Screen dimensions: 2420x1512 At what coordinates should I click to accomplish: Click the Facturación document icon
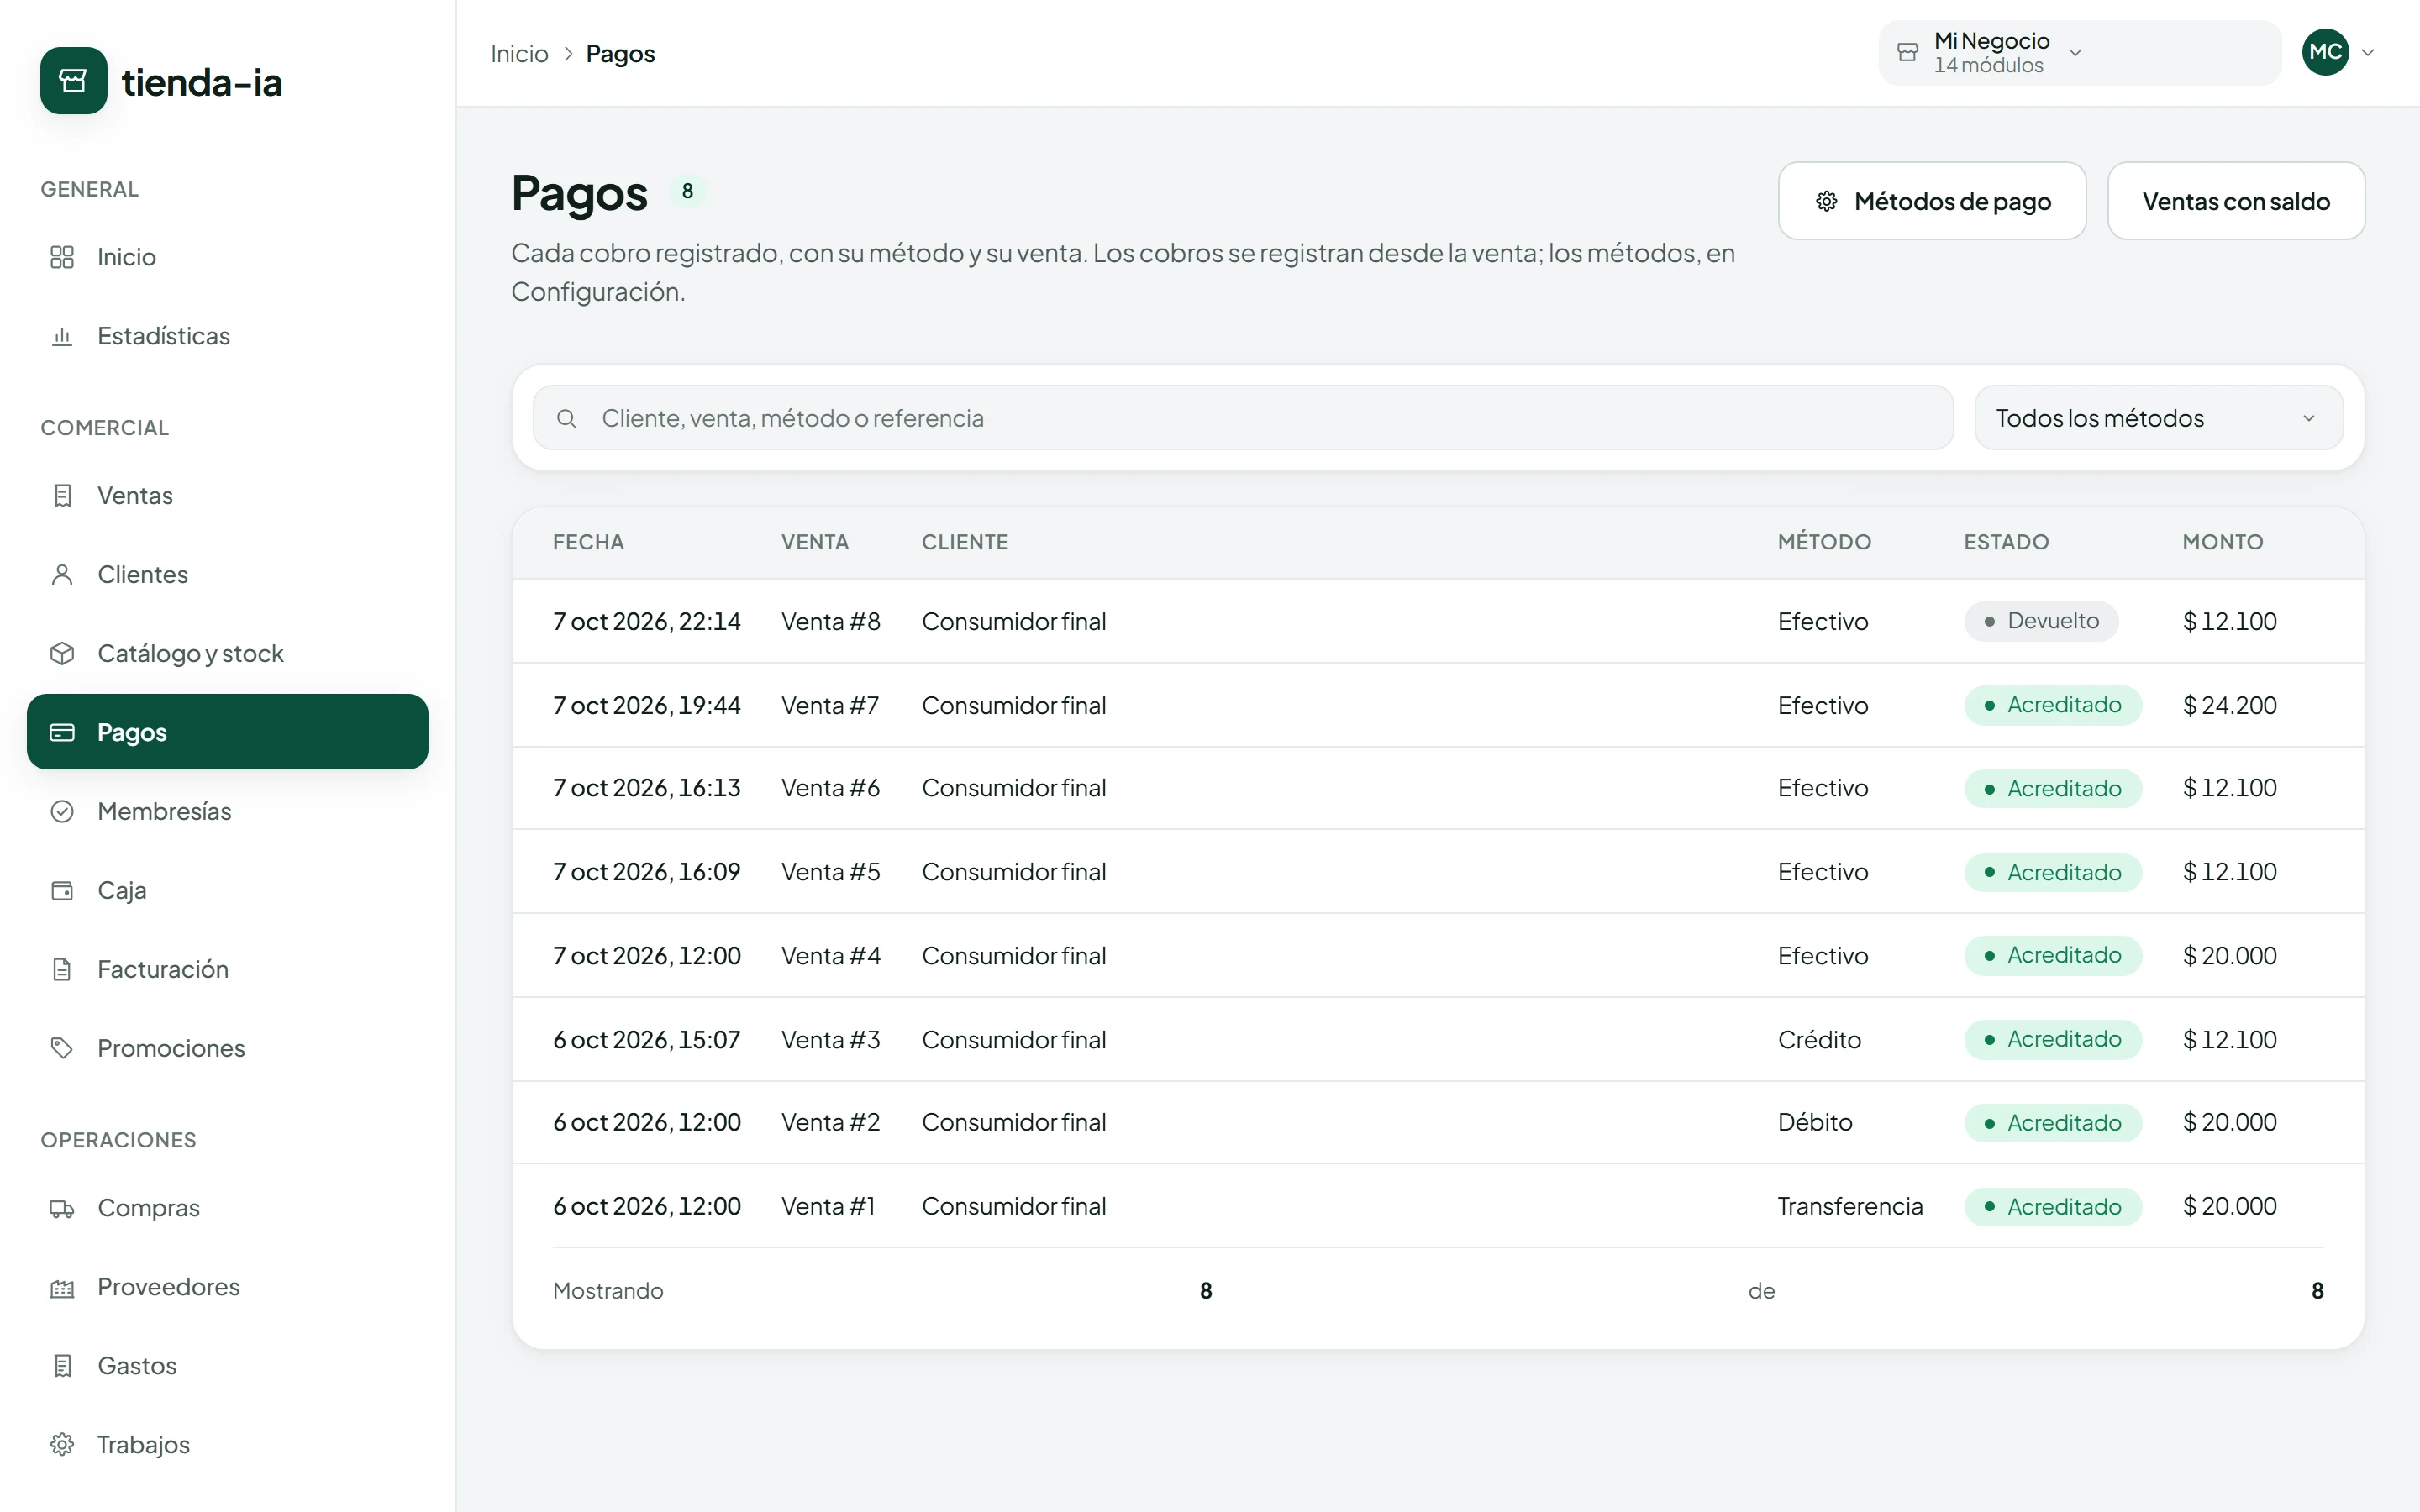(62, 969)
